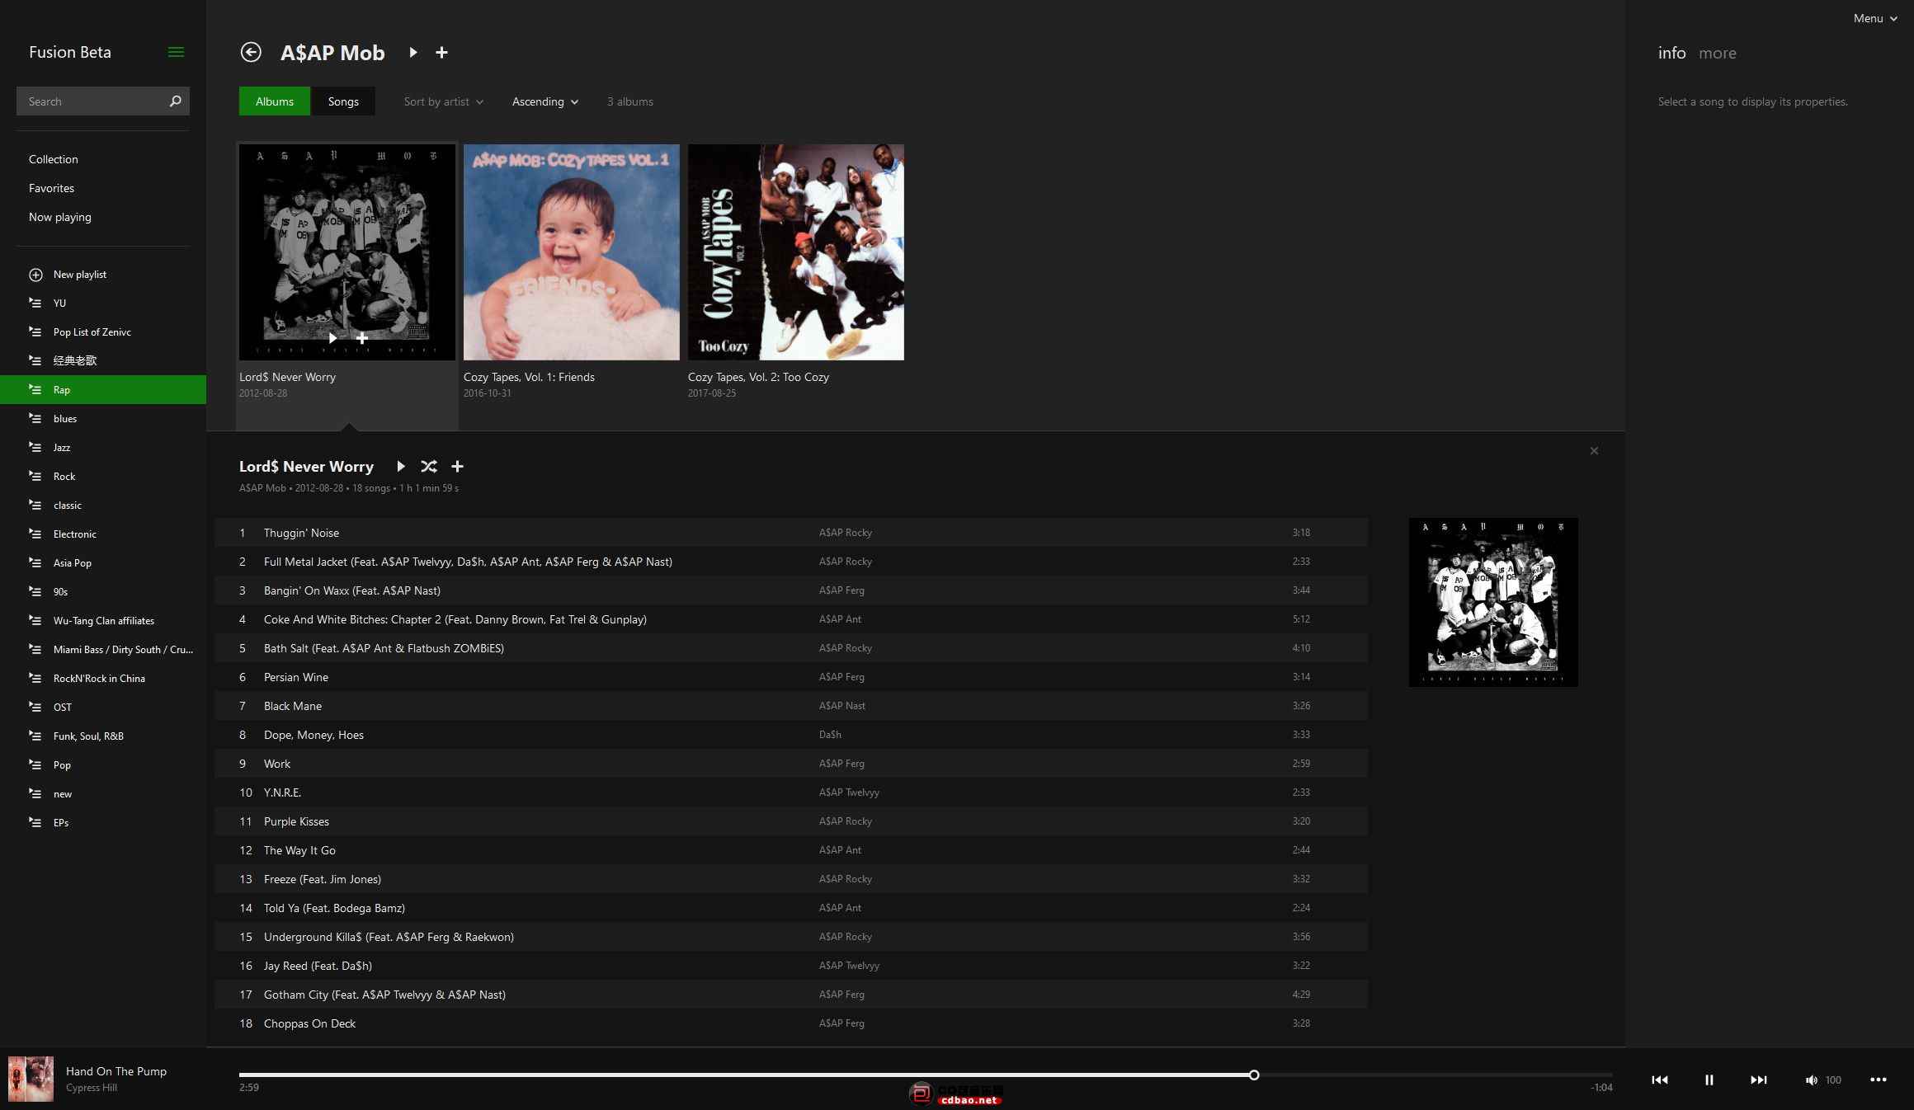The height and width of the screenshot is (1110, 1914).
Task: Select the track Underground Killa$
Action: [x=791, y=937]
